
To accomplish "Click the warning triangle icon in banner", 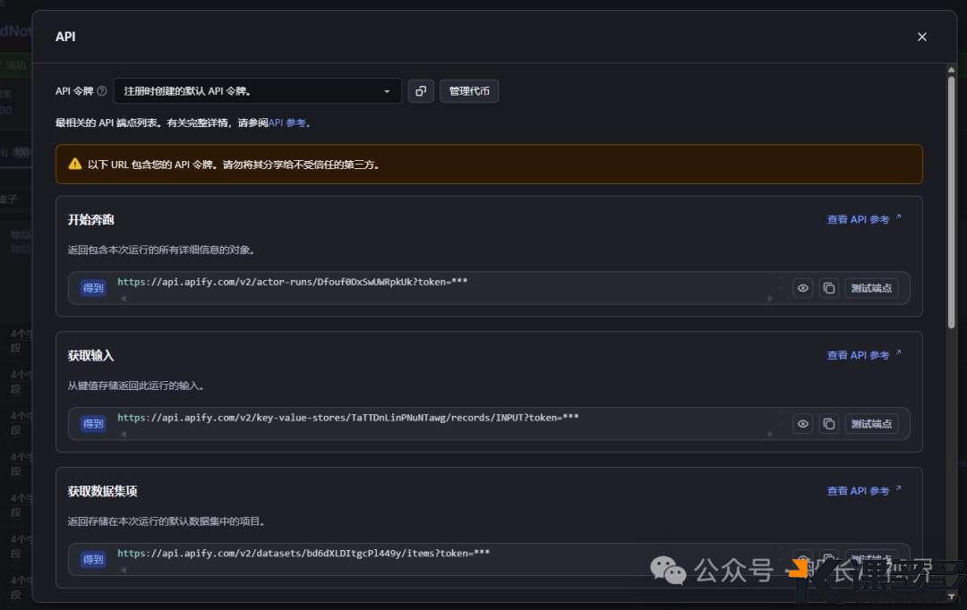I will [x=75, y=165].
